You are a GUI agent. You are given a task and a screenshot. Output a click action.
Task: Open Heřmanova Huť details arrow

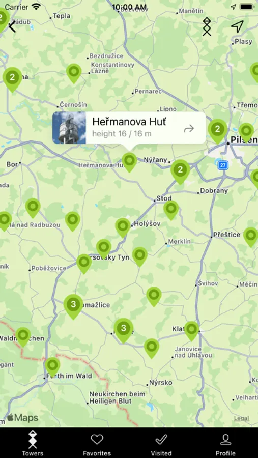(189, 128)
